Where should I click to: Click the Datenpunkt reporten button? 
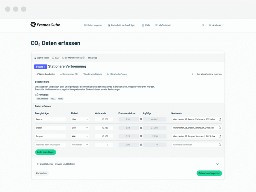pyautogui.click(x=209, y=173)
